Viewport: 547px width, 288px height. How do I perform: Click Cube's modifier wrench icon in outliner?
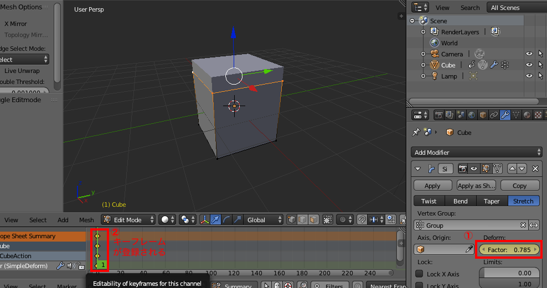click(x=494, y=65)
